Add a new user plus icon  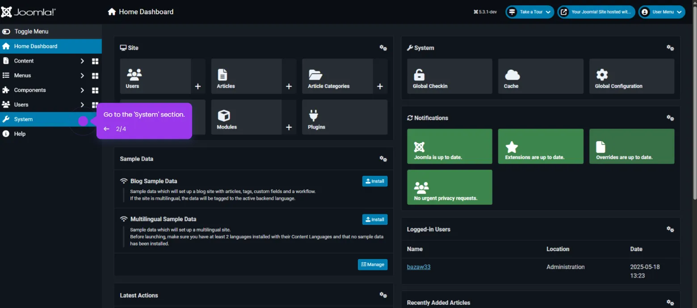point(198,86)
